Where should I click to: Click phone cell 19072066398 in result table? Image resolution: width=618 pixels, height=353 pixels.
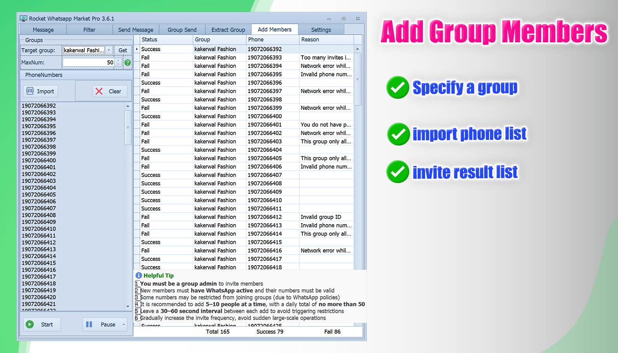272,99
